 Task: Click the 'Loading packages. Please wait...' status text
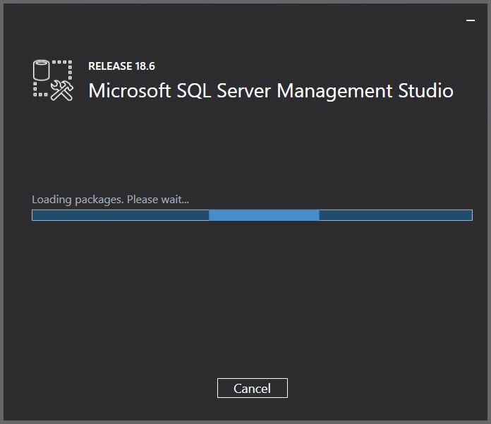110,200
